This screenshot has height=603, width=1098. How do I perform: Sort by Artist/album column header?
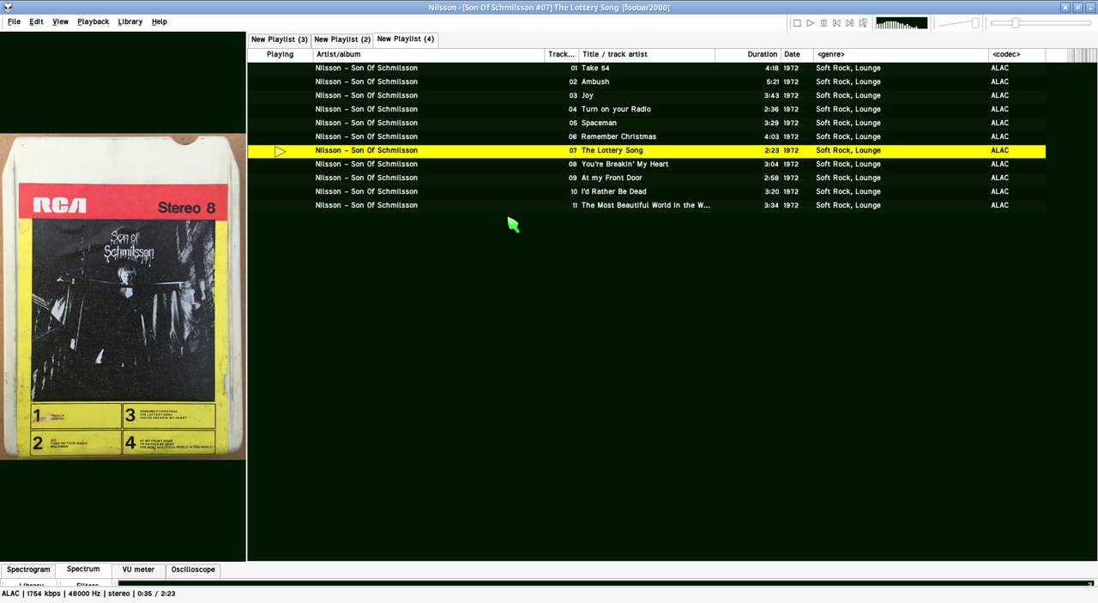(429, 55)
